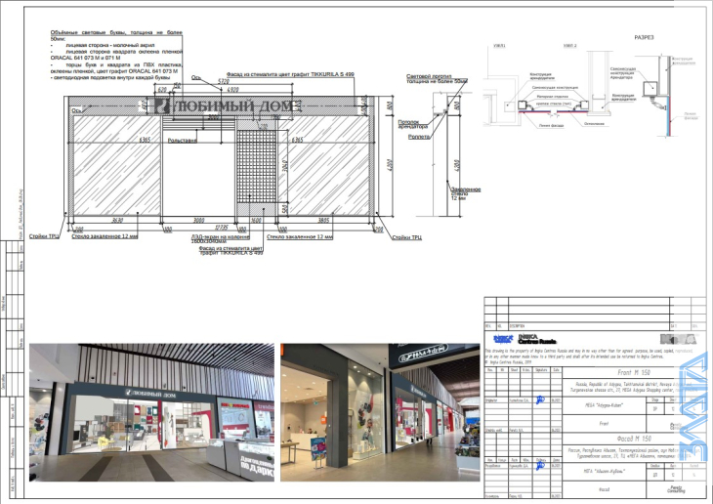Click the 'Рольставни' label on the drawing
This screenshot has height=504, width=713.
(x=182, y=142)
